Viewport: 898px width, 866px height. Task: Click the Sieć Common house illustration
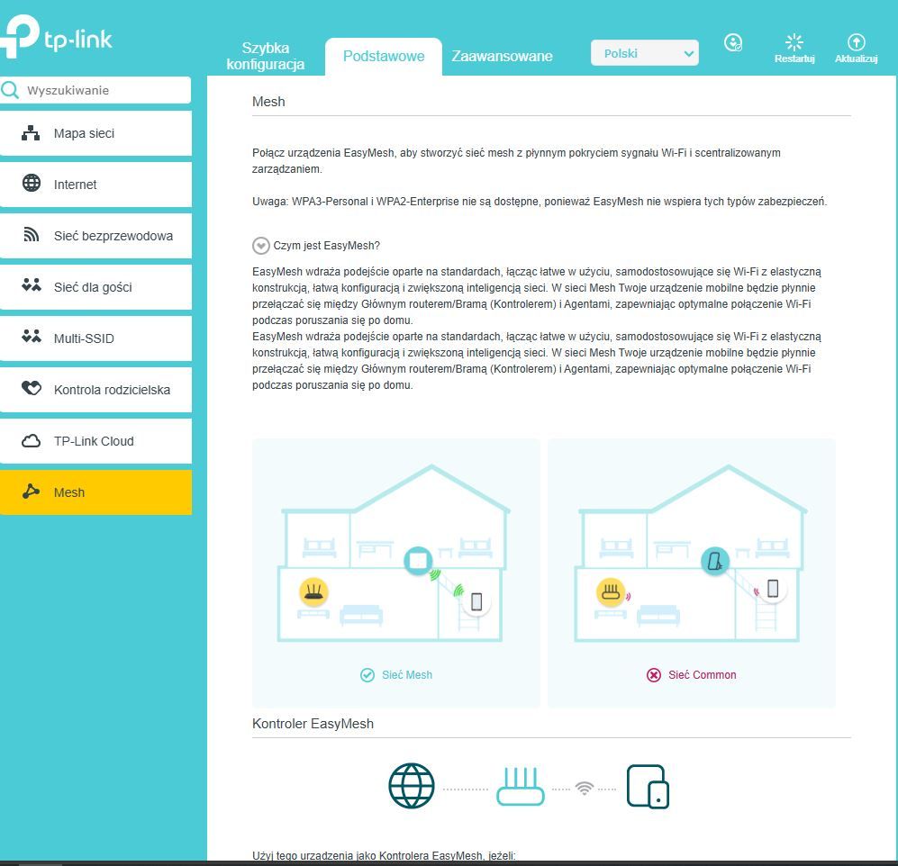pos(691,554)
